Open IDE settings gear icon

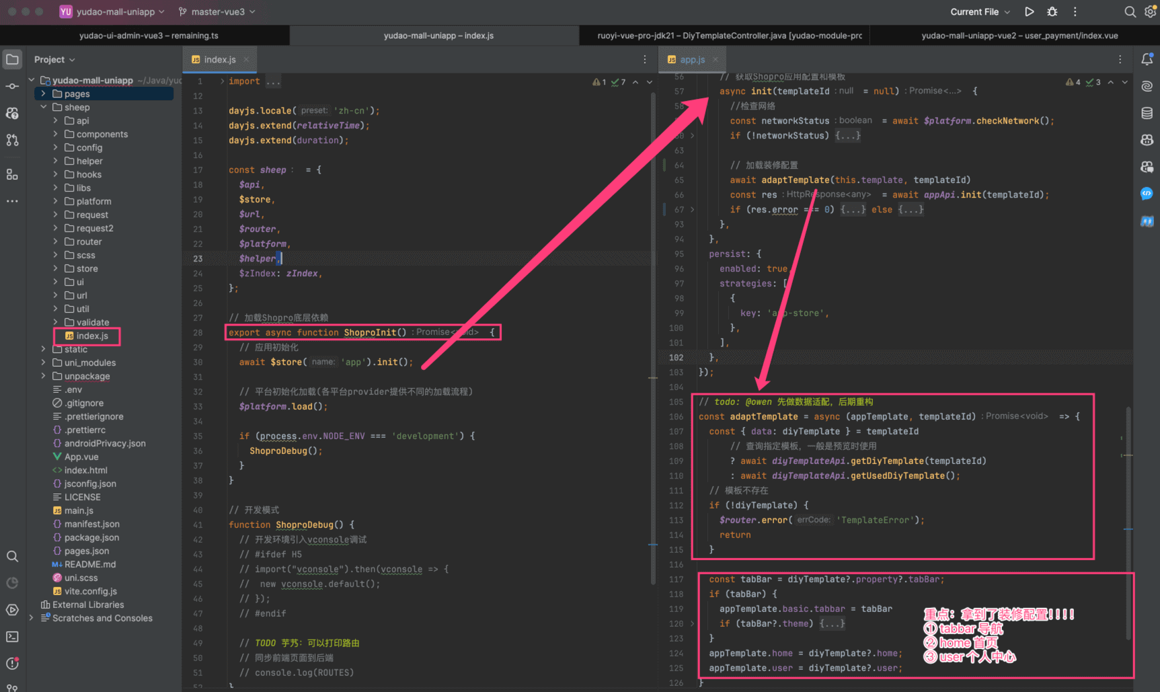pyautogui.click(x=1150, y=11)
